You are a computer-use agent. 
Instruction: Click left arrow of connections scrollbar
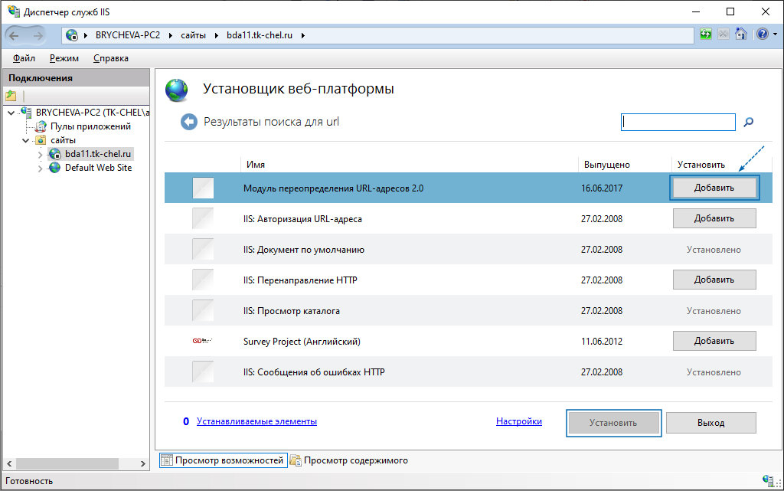click(x=9, y=464)
